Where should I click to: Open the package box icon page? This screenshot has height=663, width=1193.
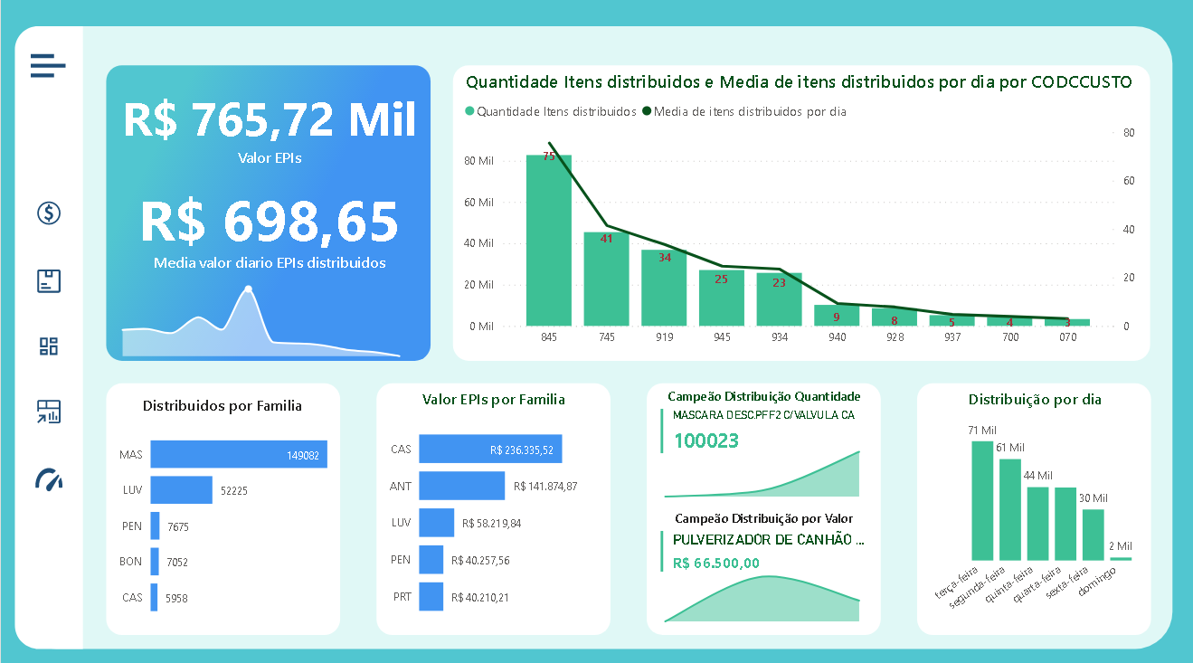pyautogui.click(x=49, y=280)
